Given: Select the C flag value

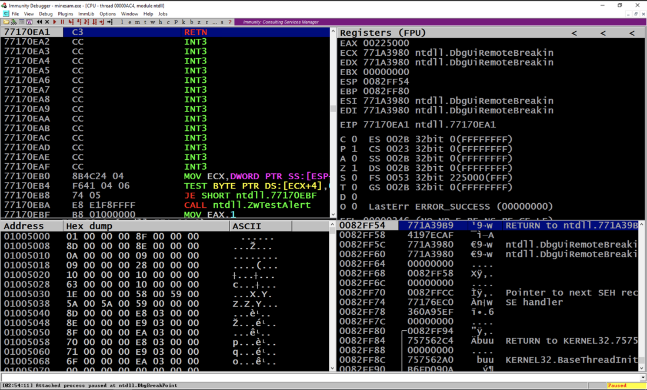Looking at the screenshot, I should pos(355,139).
